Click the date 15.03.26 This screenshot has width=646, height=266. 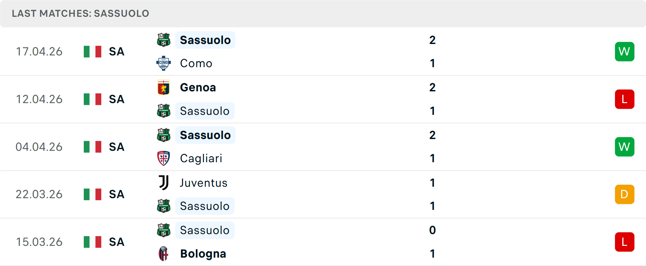[x=39, y=242]
